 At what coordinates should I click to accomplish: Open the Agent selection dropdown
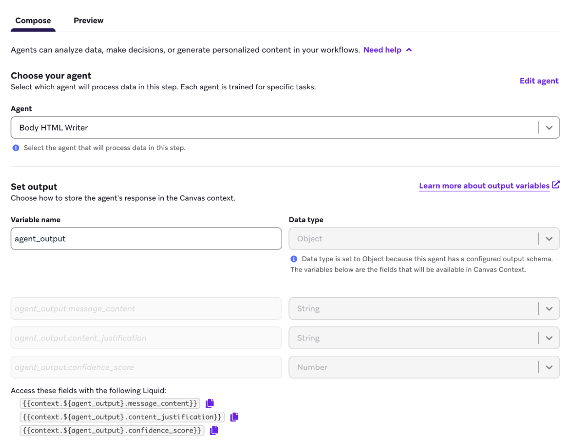tap(549, 127)
